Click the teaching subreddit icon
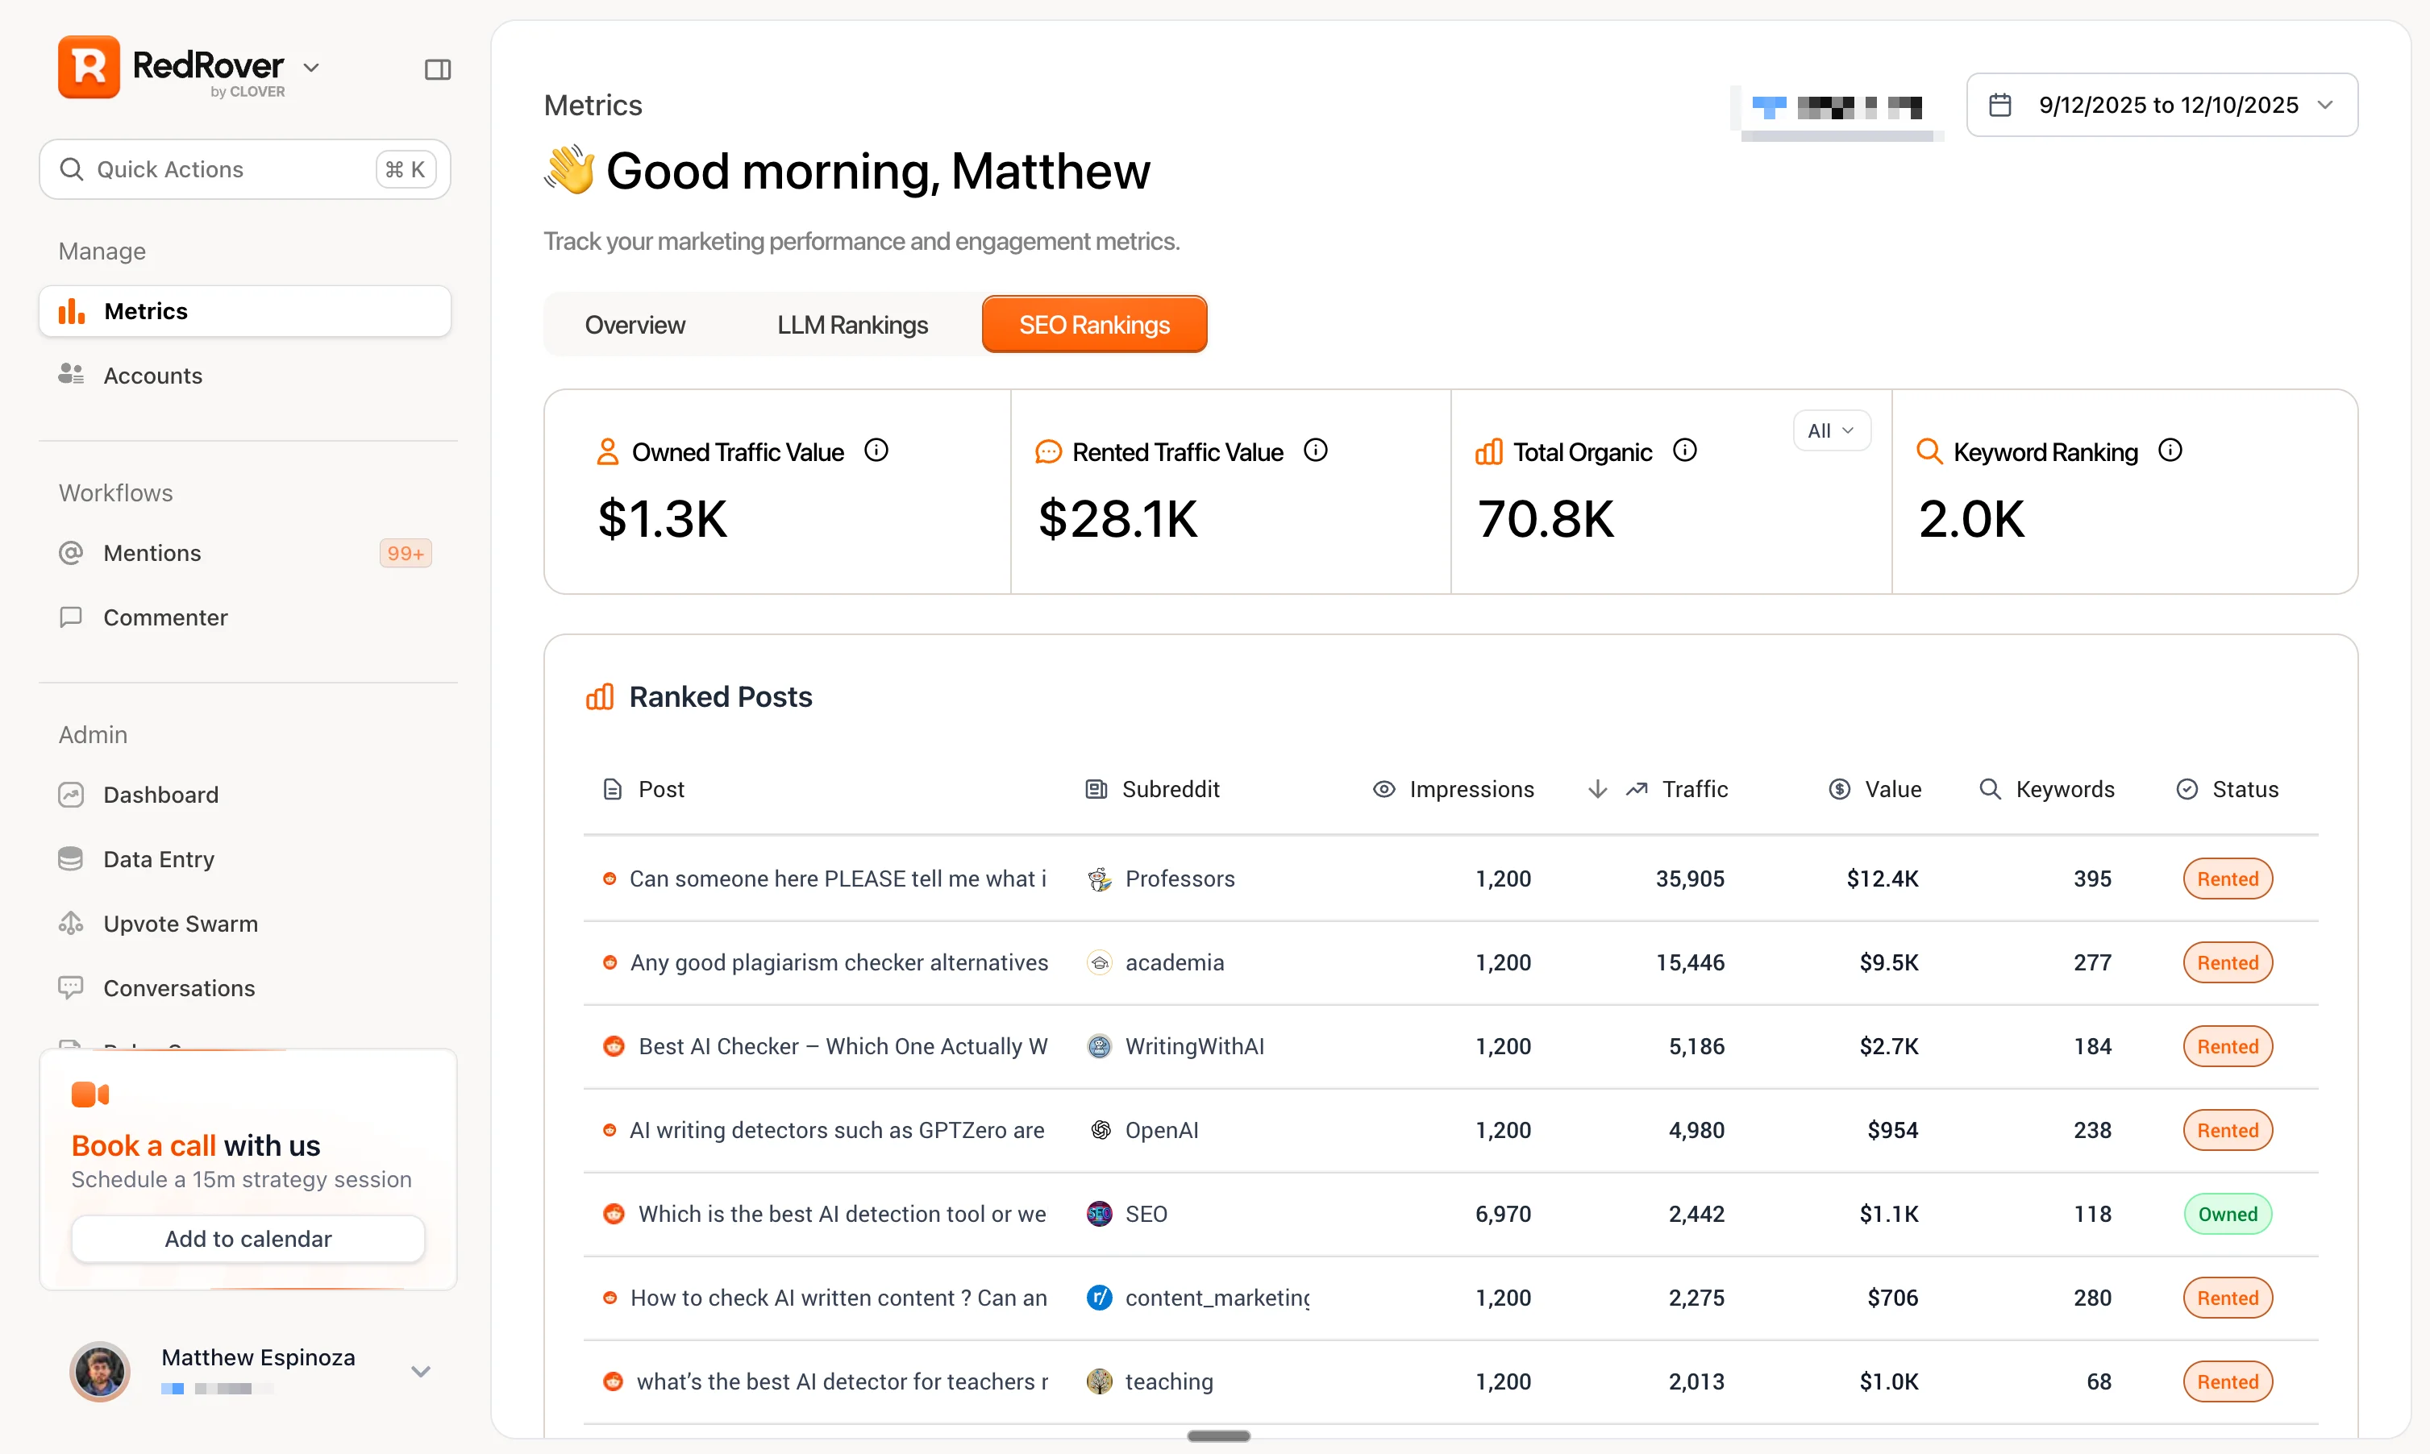 (x=1100, y=1381)
